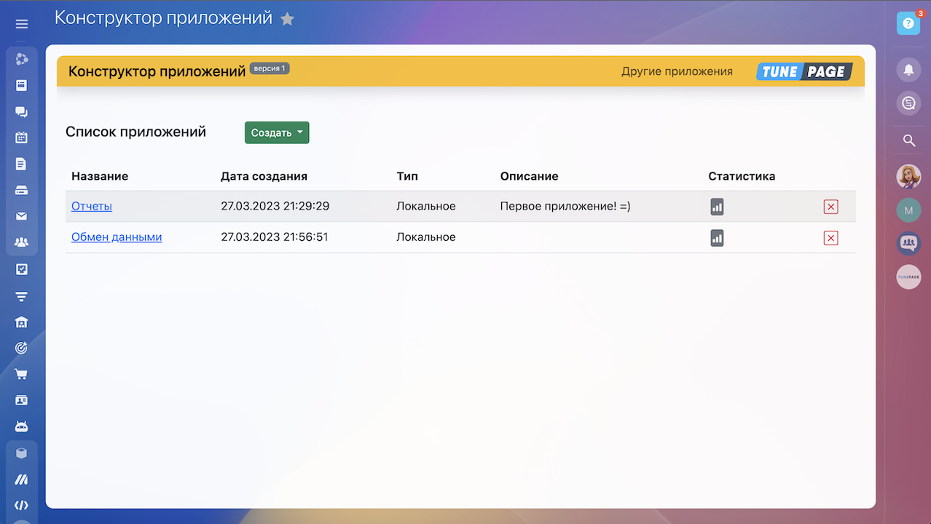Viewport: 931px width, 524px height.
Task: Toggle the favorite star next to page title
Action: [288, 19]
